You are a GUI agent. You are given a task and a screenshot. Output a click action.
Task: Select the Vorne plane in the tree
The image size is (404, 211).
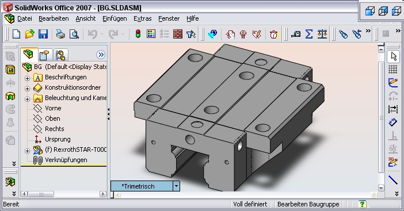[x=53, y=108]
